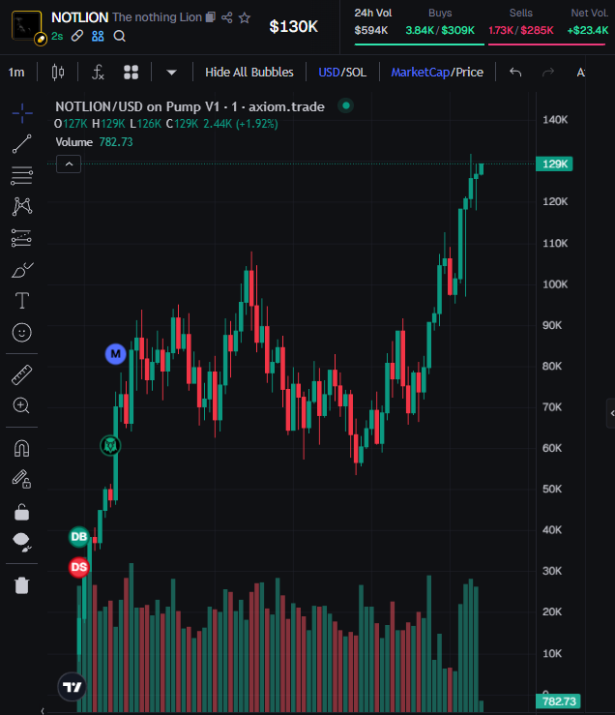Toggle stay in drawing mode

click(x=22, y=479)
